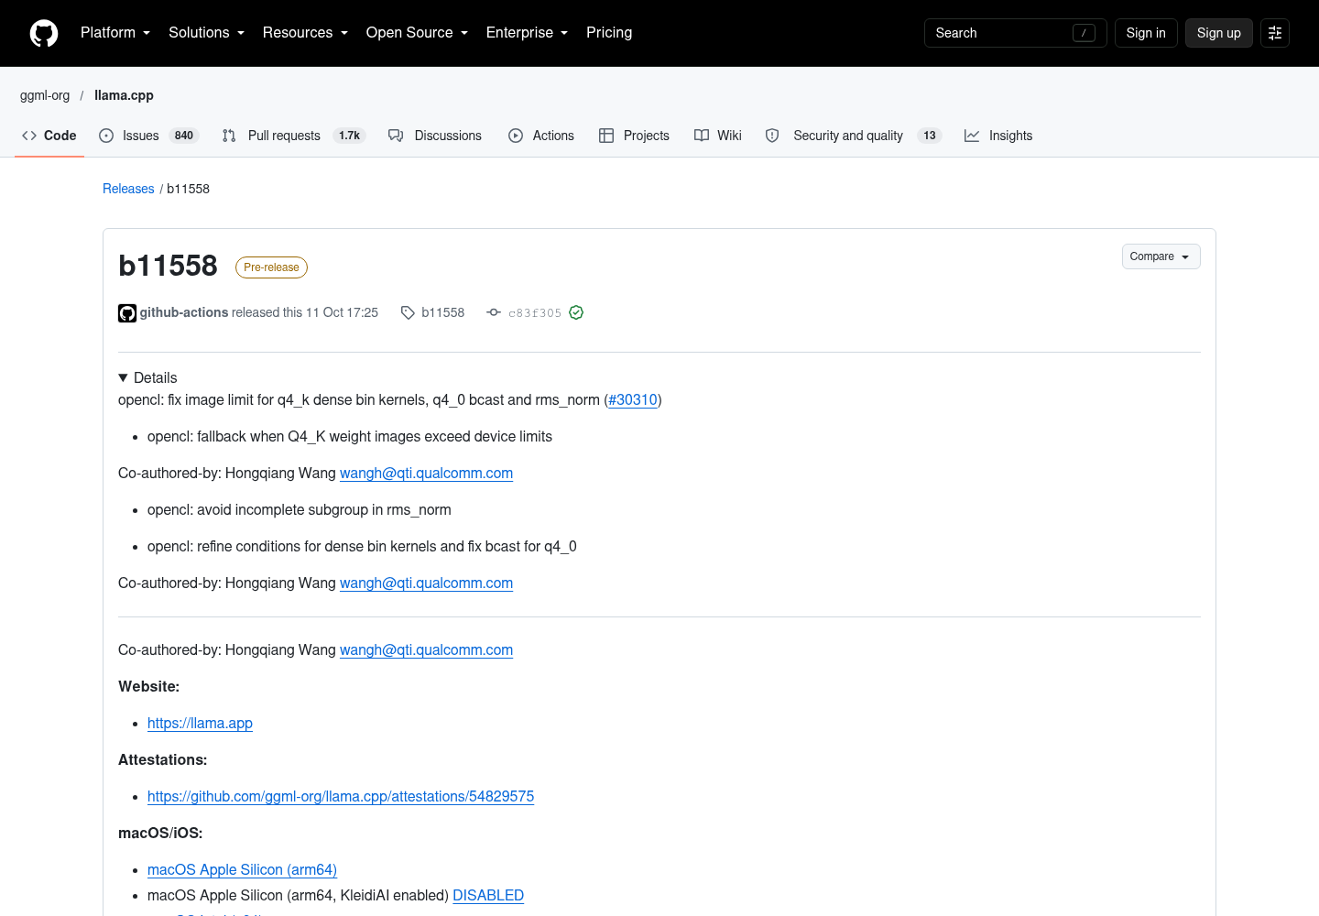The height and width of the screenshot is (916, 1319).
Task: Open the b11558 tag link
Action: 442,312
